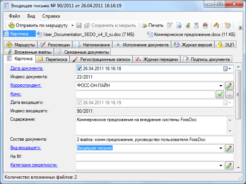
Task: Switch to the Маршруты tab
Action: (20, 45)
